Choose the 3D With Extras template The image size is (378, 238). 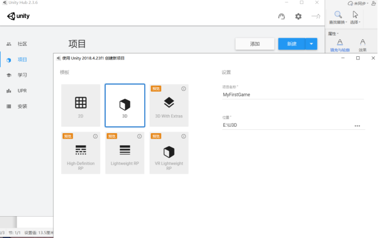169,105
